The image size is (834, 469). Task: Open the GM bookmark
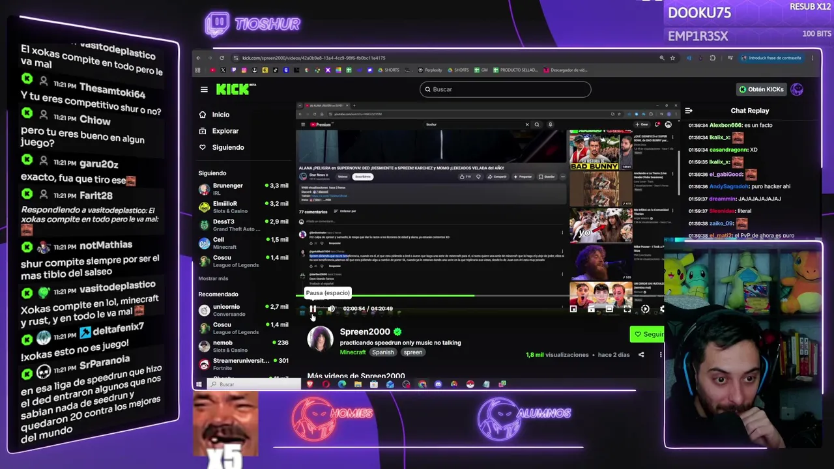(481, 70)
